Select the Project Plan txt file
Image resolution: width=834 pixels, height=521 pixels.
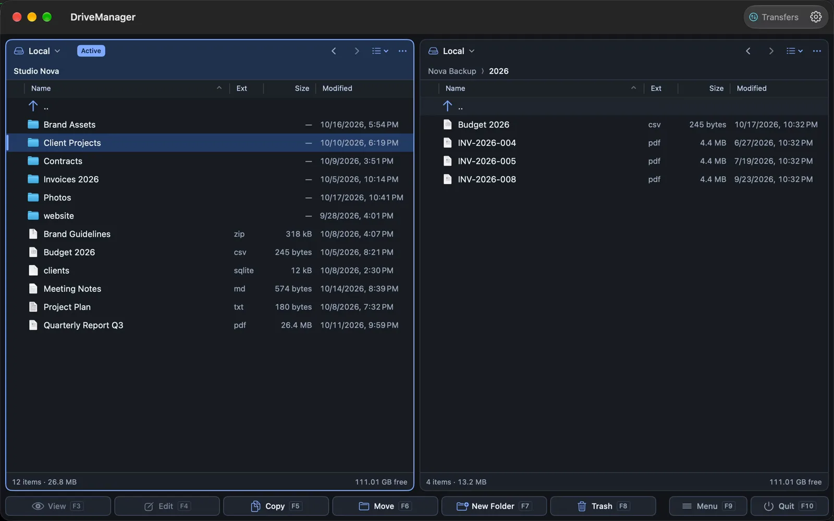[x=210, y=307]
